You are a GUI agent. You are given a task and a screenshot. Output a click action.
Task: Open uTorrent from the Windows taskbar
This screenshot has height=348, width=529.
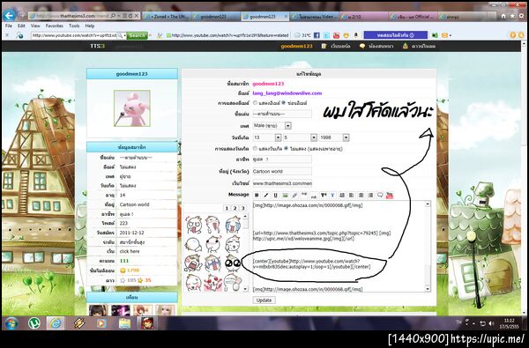(x=34, y=322)
